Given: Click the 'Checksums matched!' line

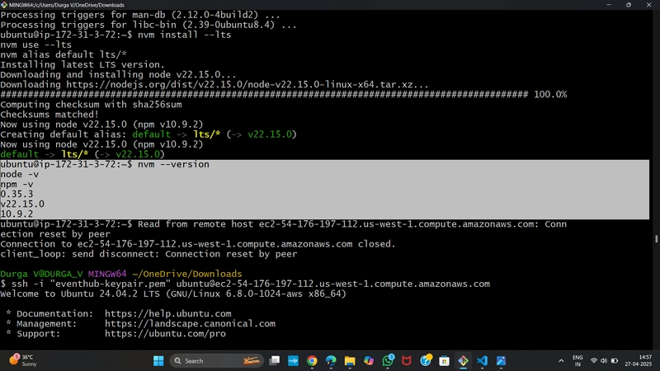Looking at the screenshot, I should click(x=49, y=115).
